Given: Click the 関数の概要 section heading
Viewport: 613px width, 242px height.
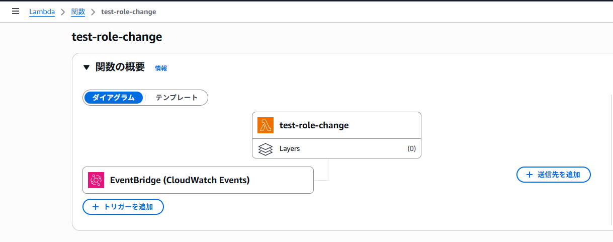Looking at the screenshot, I should click(120, 67).
